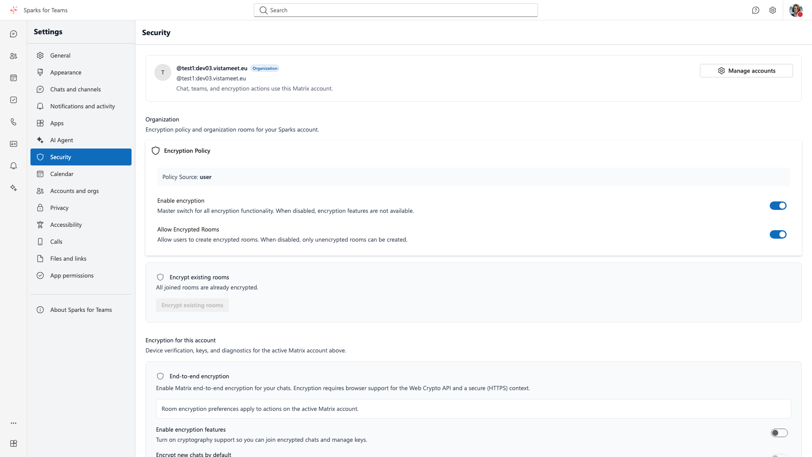
Task: Open the AI sparkle icon in left rail
Action: 14,188
